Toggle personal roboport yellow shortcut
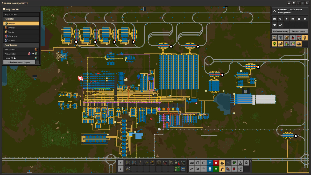Viewport: 311px width, 175px height. [x=222, y=163]
